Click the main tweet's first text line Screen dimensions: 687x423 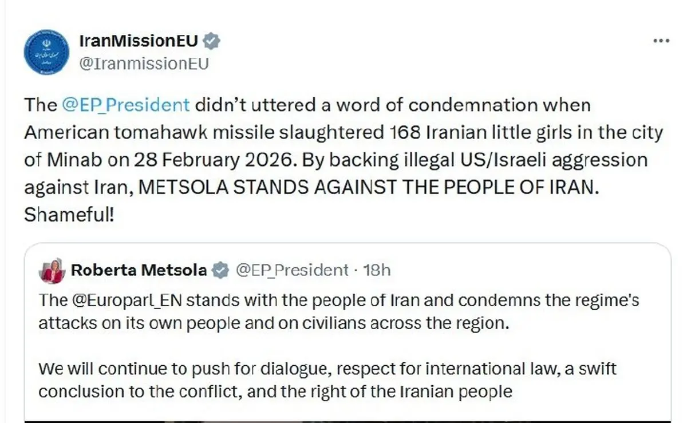(307, 106)
